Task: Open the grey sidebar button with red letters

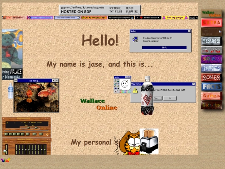Action: point(212,50)
